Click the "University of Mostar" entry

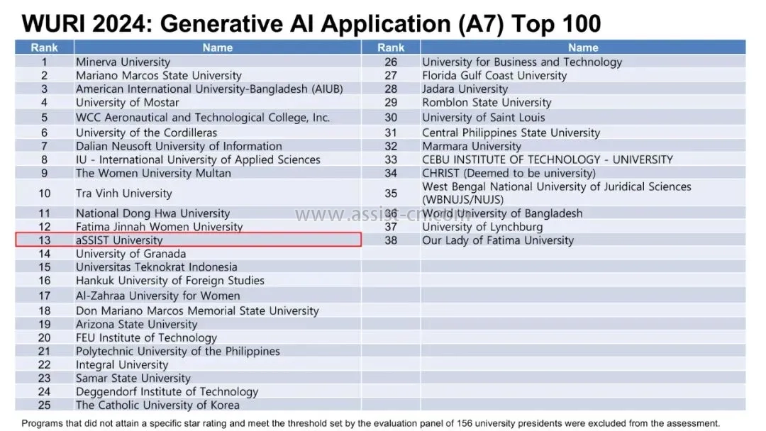(128, 103)
